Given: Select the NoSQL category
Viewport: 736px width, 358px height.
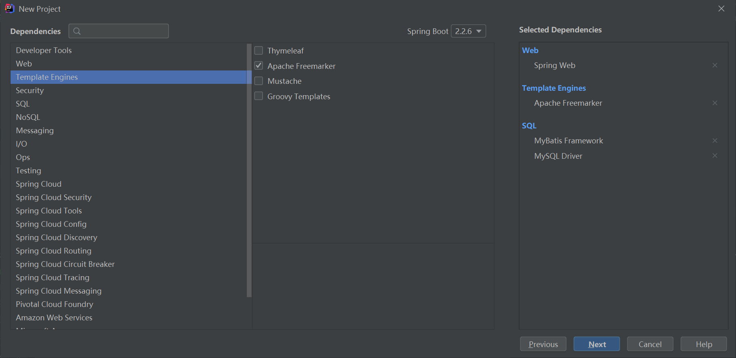Looking at the screenshot, I should point(128,117).
